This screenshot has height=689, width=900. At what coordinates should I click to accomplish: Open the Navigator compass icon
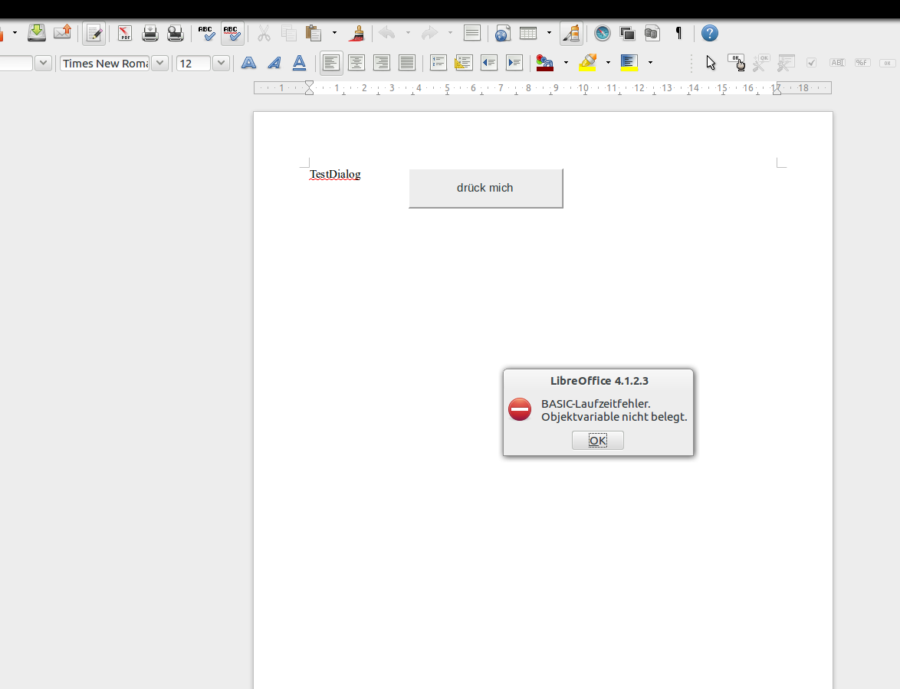tap(603, 33)
